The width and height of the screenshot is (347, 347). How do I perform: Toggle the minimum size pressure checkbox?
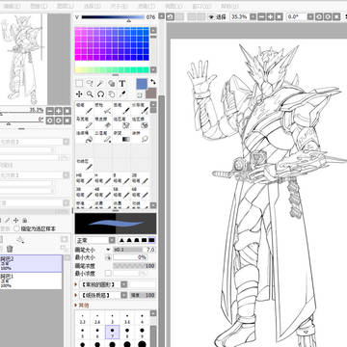109,257
